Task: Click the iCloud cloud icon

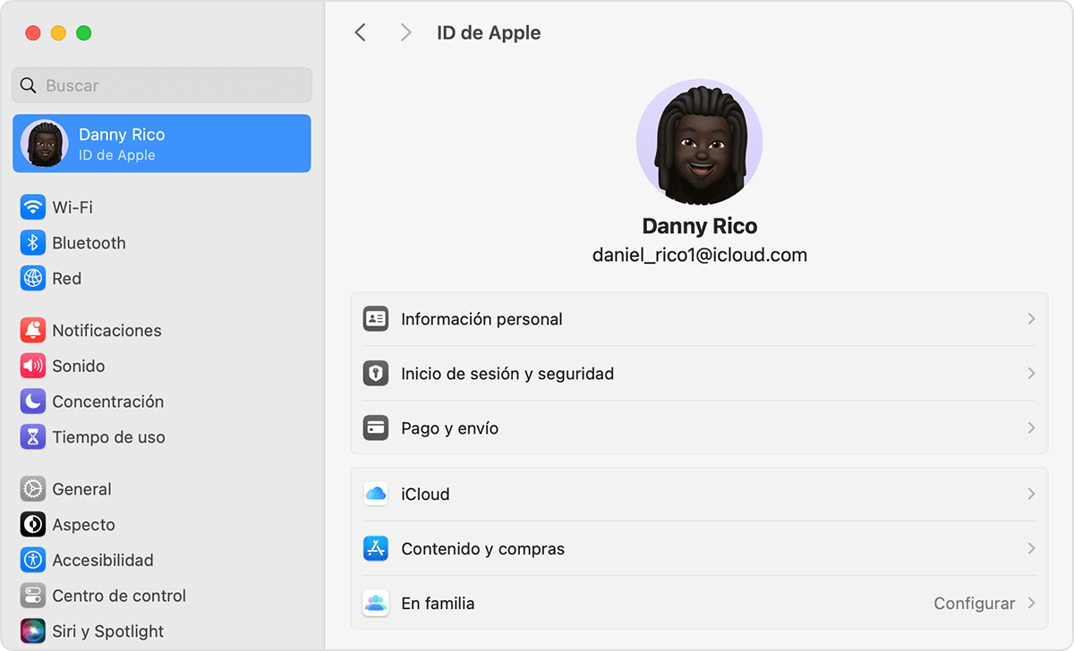Action: pyautogui.click(x=375, y=494)
